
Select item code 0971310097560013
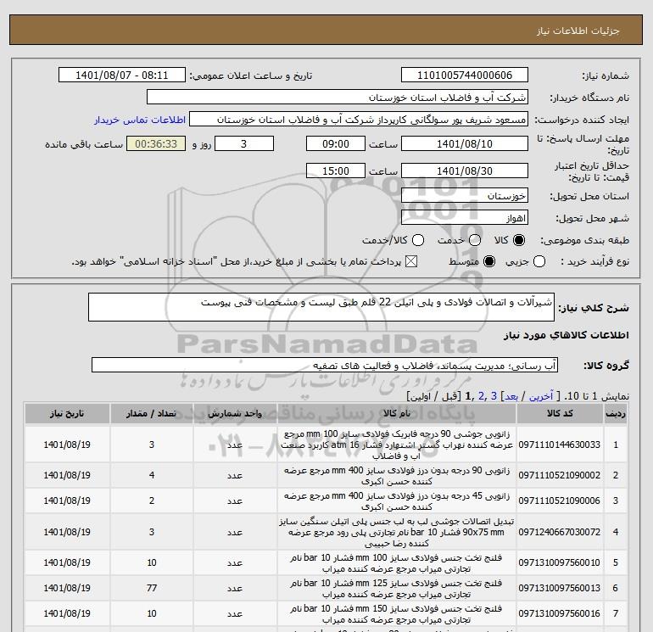pyautogui.click(x=560, y=588)
